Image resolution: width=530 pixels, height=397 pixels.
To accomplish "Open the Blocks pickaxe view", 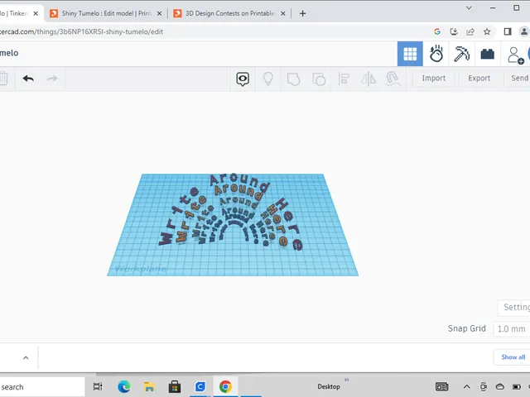I will coord(462,54).
